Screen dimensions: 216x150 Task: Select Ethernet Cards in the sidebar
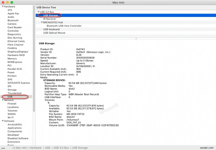tap(16, 41)
